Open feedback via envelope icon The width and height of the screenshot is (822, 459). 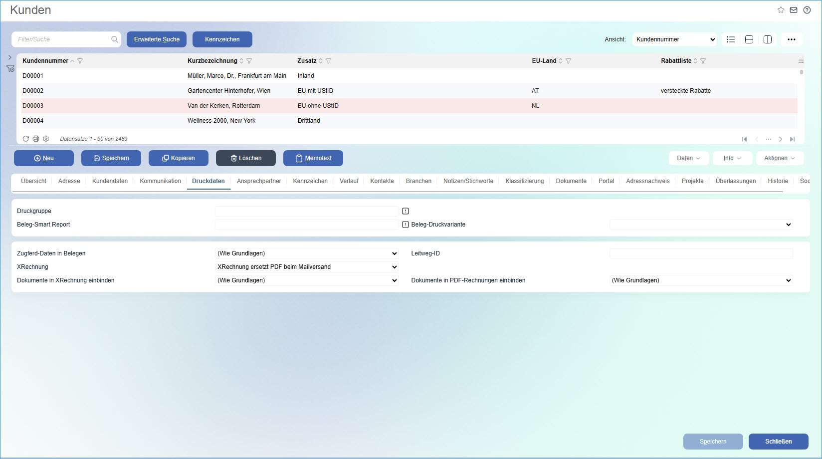794,9
